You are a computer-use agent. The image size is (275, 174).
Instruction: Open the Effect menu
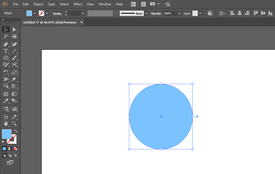pyautogui.click(x=78, y=4)
